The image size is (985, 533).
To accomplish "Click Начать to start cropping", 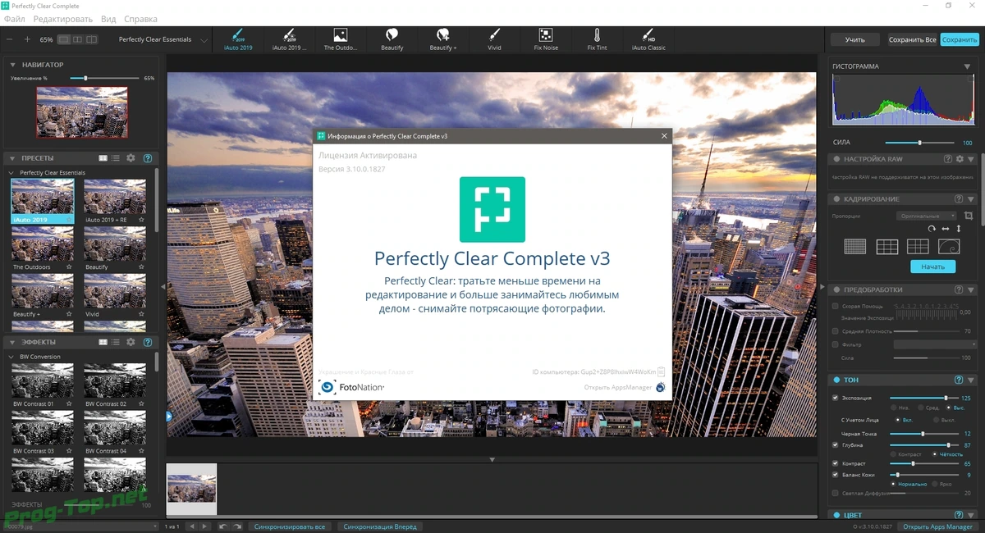I will tap(933, 266).
